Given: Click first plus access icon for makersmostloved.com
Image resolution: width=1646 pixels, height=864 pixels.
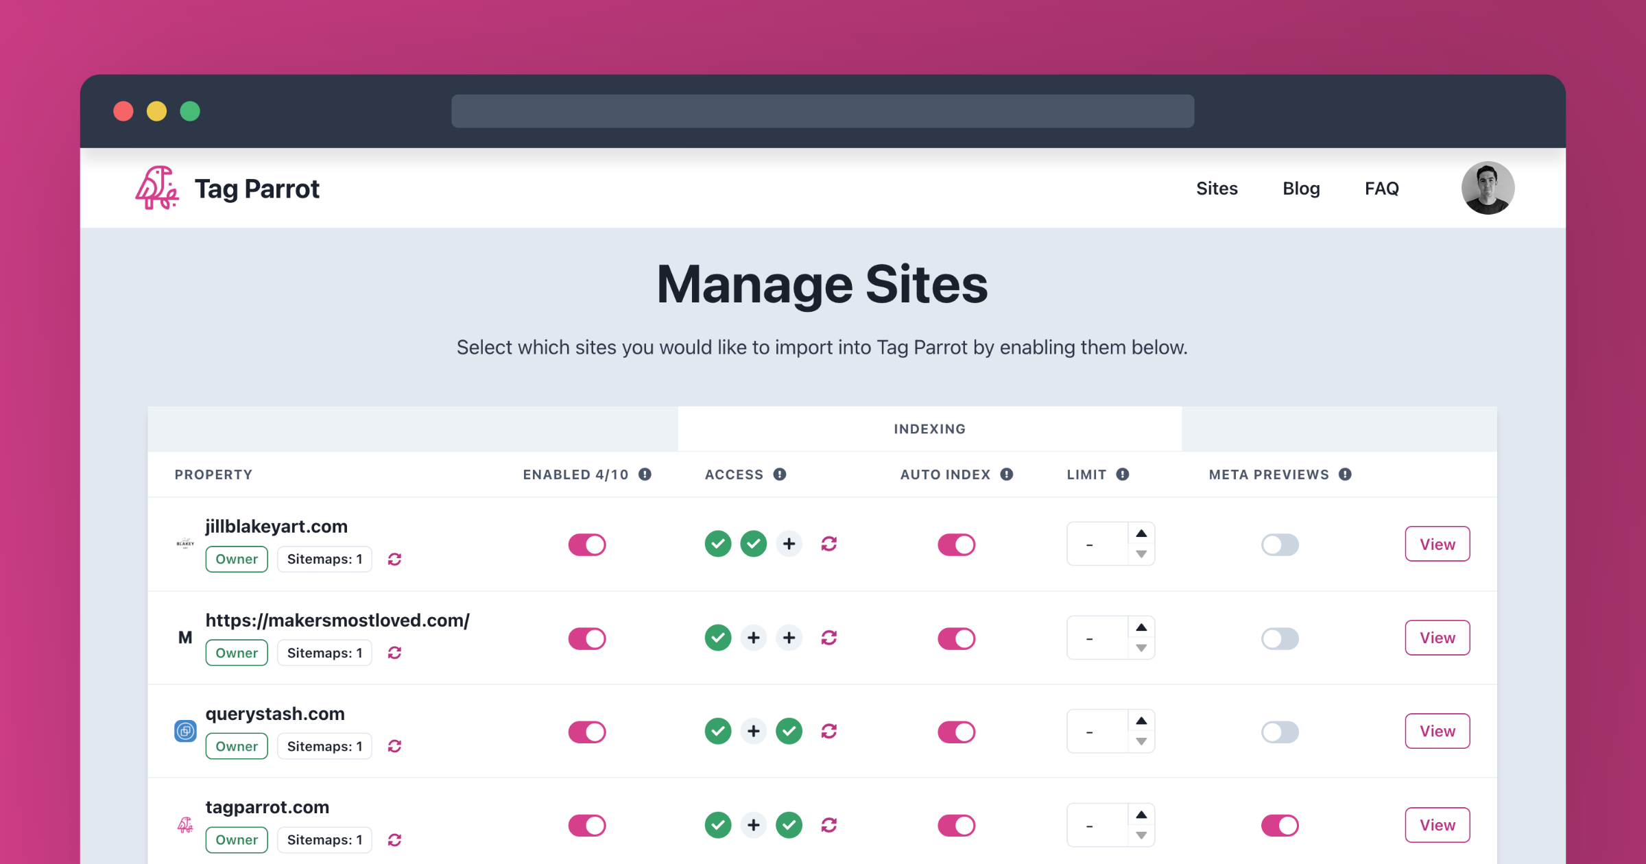Looking at the screenshot, I should point(754,638).
